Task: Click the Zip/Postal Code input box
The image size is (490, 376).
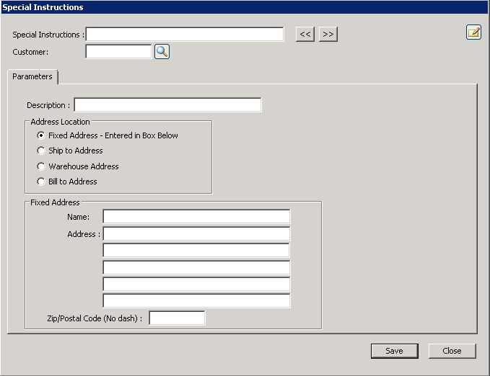Action: [177, 318]
